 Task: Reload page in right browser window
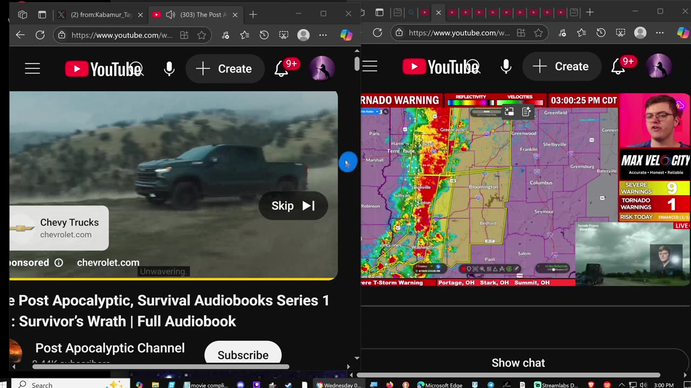(377, 33)
